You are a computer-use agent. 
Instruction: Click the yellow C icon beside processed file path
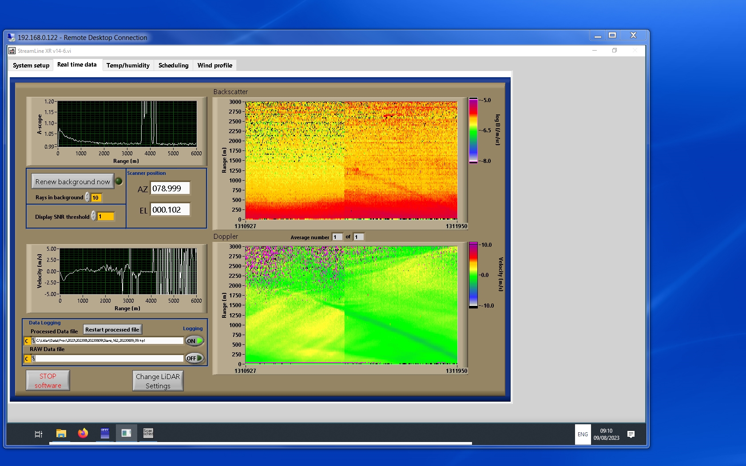[27, 341]
